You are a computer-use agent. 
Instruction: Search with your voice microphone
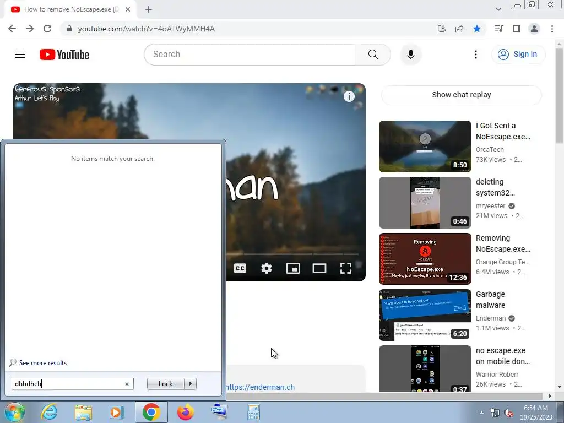pyautogui.click(x=410, y=55)
